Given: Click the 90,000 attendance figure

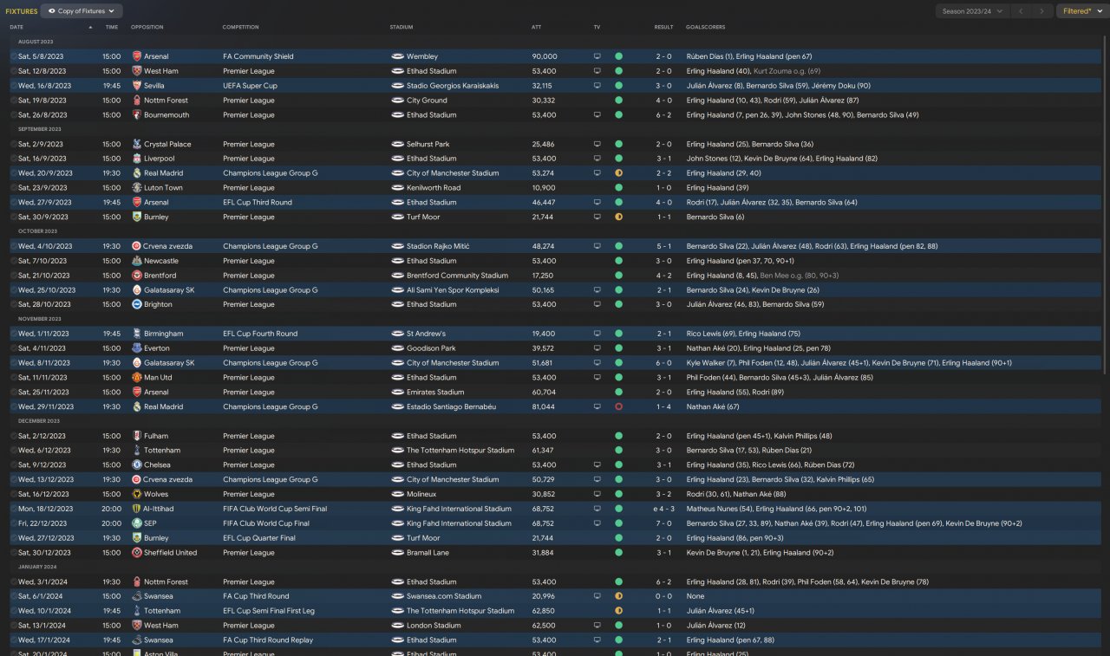Looking at the screenshot, I should pos(545,57).
